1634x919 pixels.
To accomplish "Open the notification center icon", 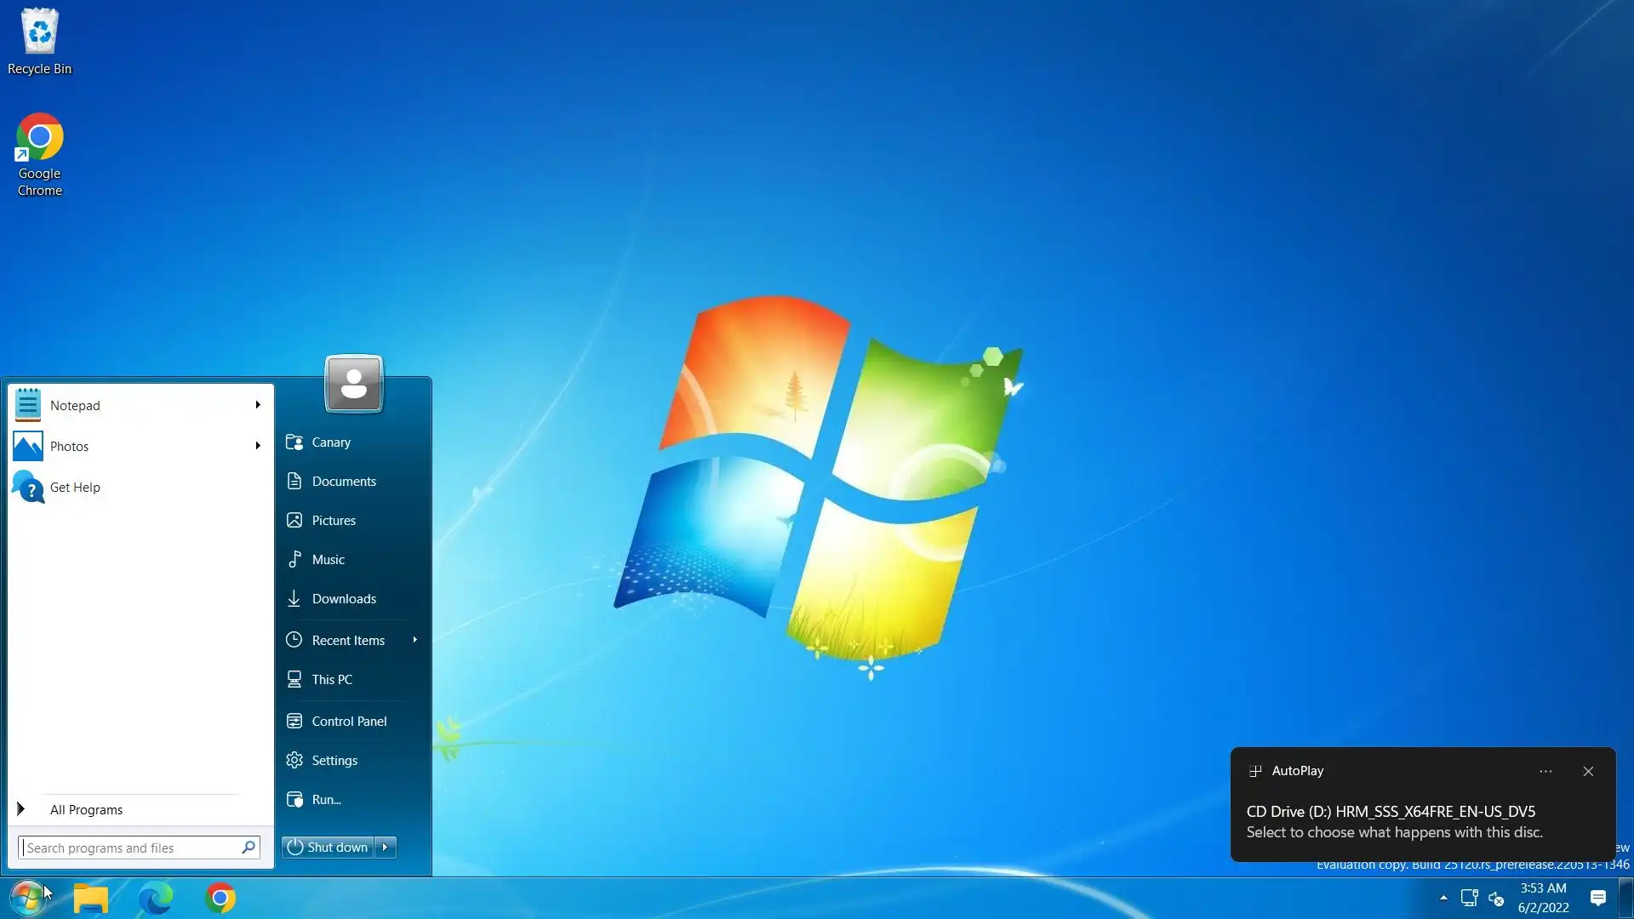I will tap(1597, 898).
